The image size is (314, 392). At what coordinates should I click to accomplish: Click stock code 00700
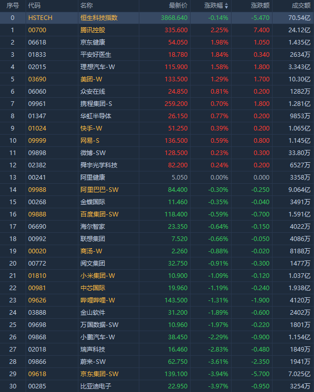coord(37,30)
